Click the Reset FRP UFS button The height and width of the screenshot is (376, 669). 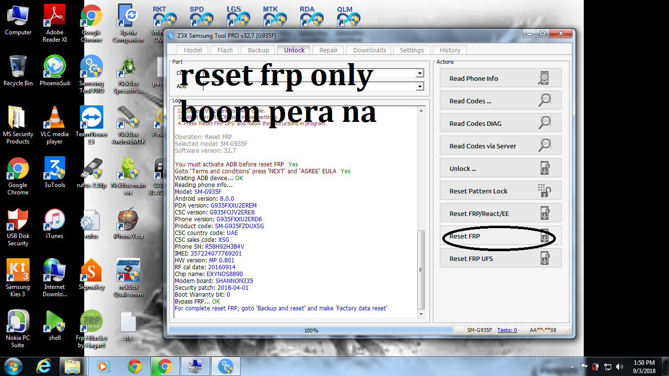tap(501, 258)
